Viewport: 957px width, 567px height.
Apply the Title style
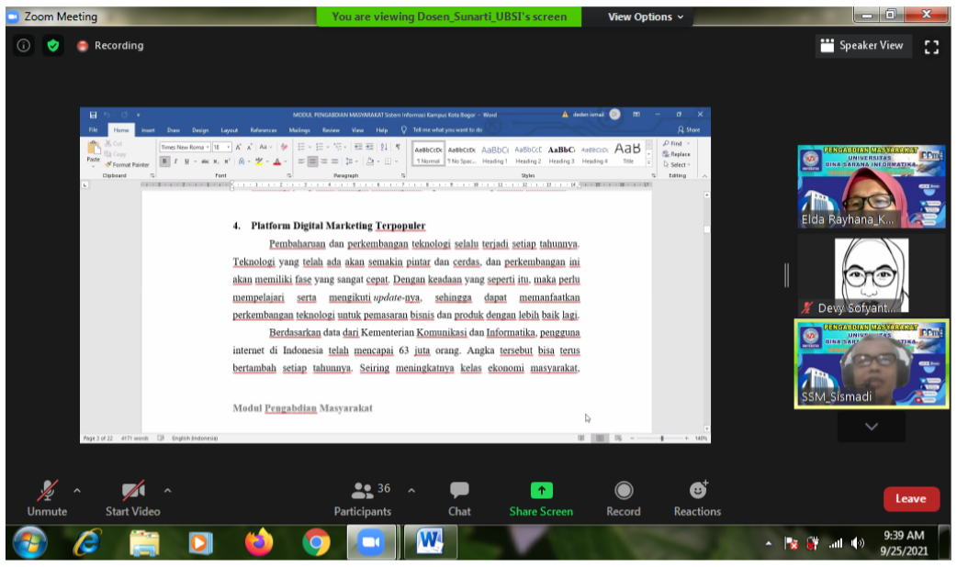point(627,154)
